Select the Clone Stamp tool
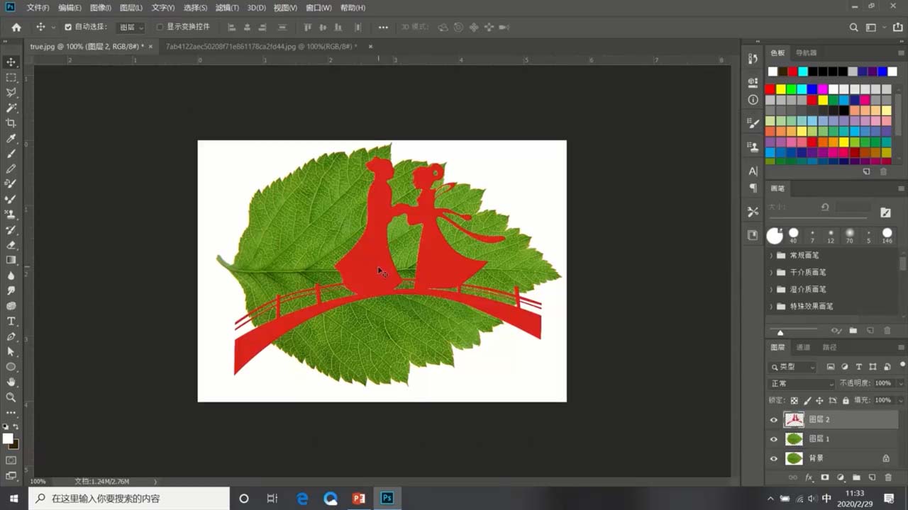The height and width of the screenshot is (510, 908). [x=11, y=215]
